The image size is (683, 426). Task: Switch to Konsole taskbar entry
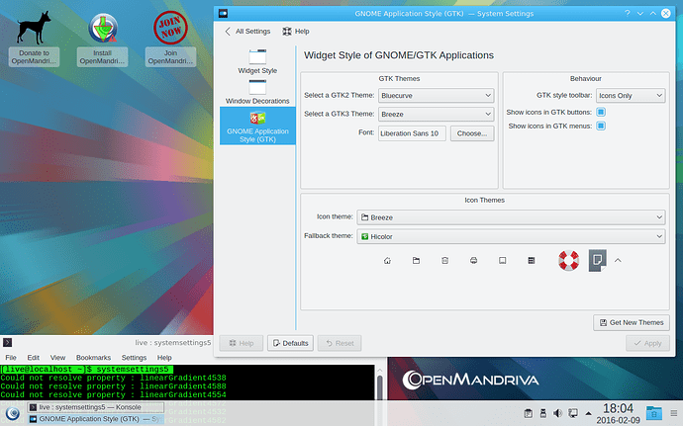point(96,407)
